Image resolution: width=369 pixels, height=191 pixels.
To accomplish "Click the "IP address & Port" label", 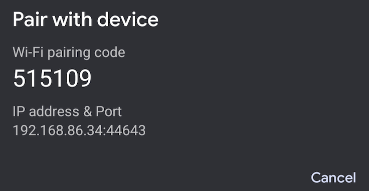I will 67,111.
